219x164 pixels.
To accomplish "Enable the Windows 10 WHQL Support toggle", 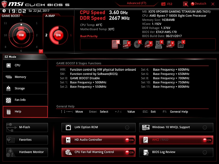I will [x=205, y=127].
